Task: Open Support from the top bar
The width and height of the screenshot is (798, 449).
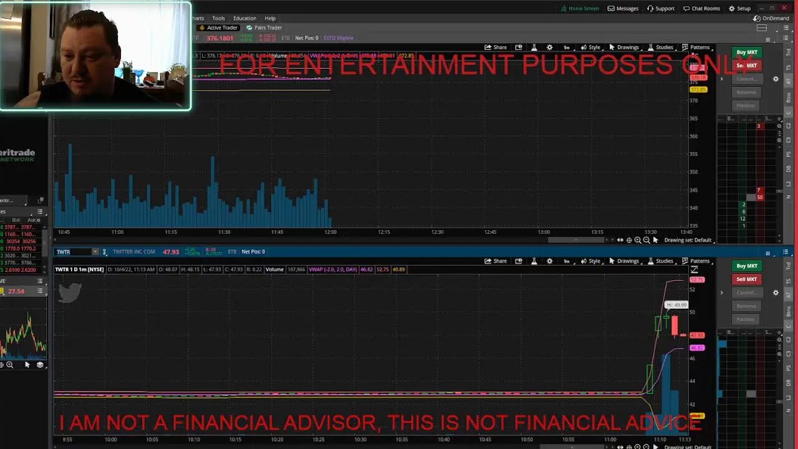Action: click(x=660, y=9)
